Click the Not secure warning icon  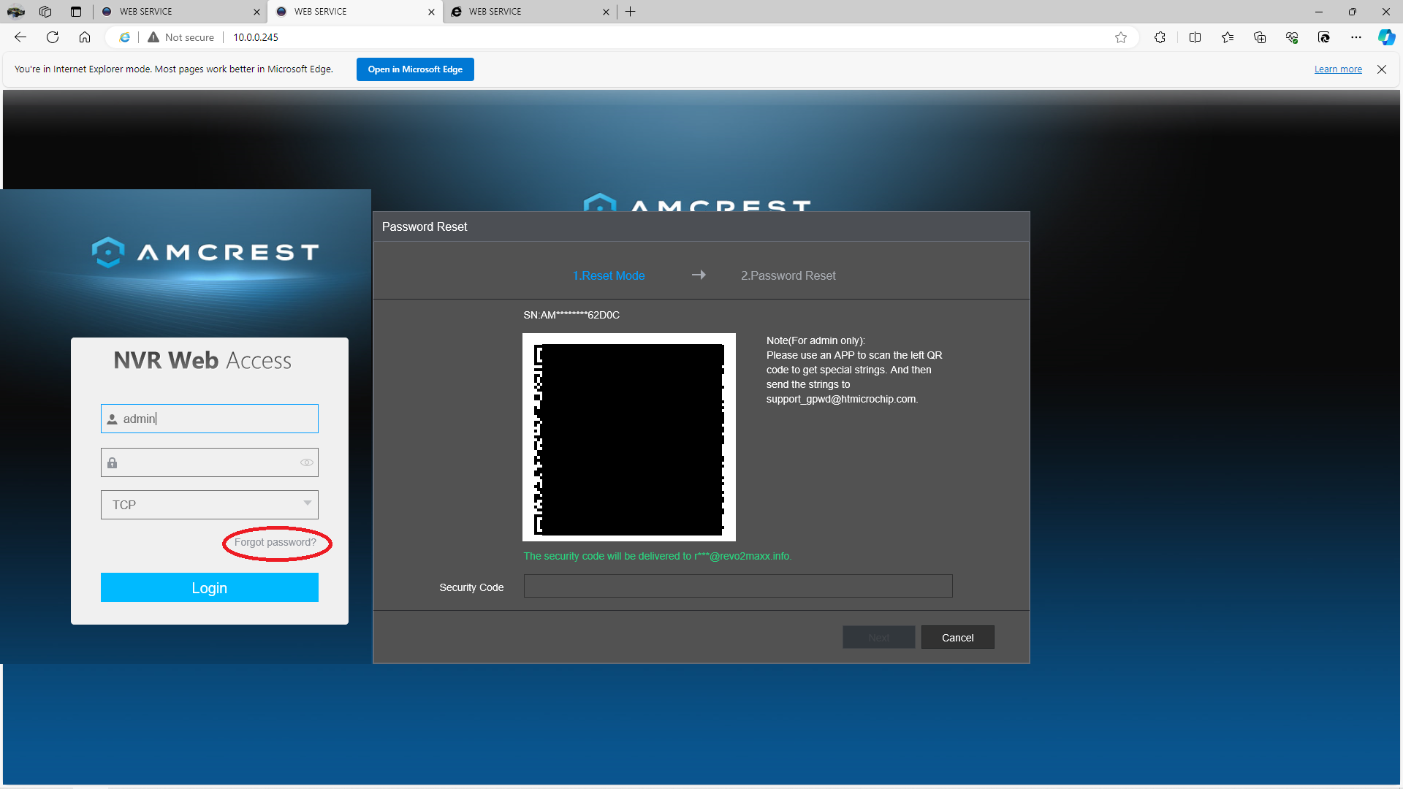153,37
